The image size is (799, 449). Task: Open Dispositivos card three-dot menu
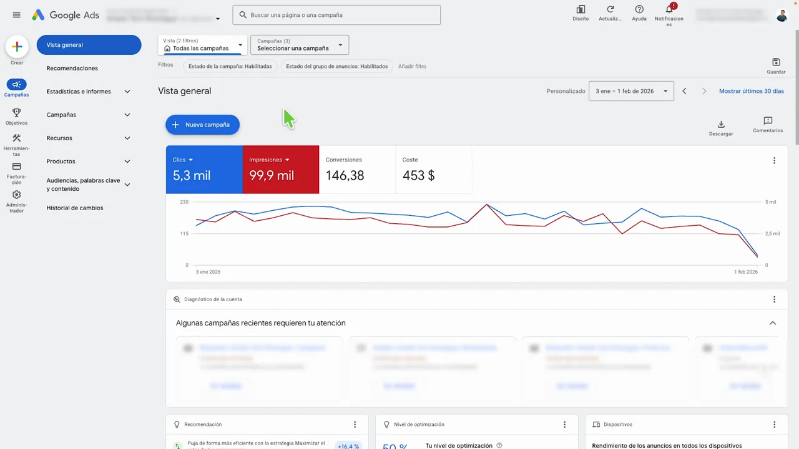775,425
